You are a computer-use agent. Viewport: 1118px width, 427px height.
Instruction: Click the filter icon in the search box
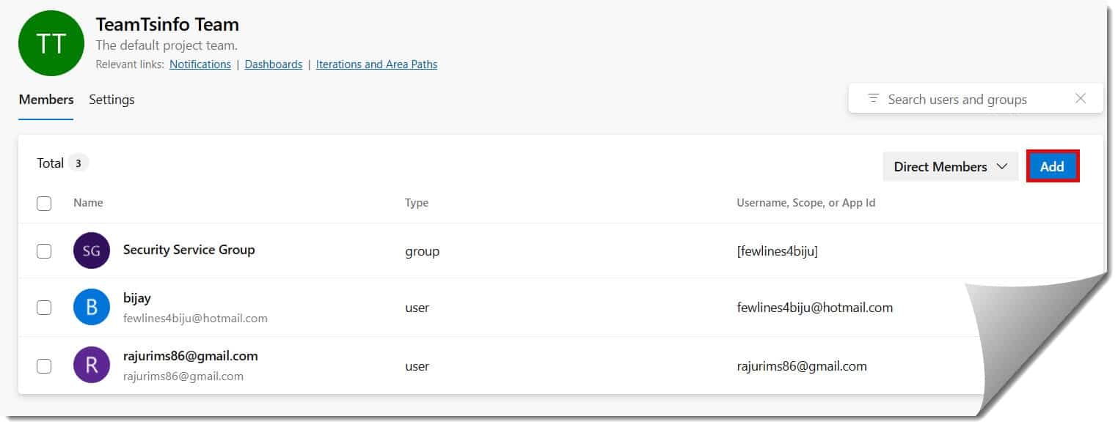(x=873, y=98)
